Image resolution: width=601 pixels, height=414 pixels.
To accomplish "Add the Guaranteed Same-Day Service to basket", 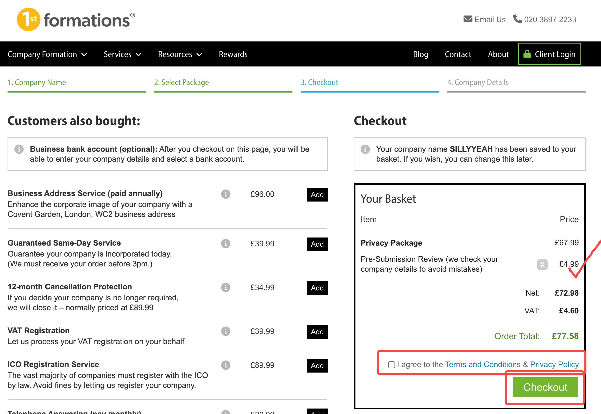I will (x=317, y=244).
